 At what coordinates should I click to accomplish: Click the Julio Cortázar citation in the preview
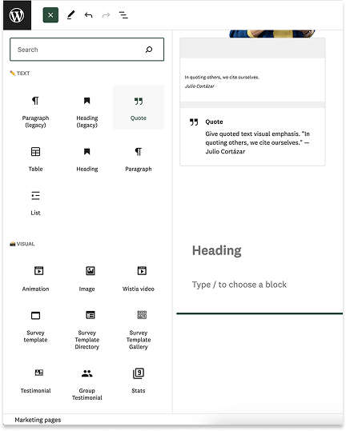click(x=199, y=86)
